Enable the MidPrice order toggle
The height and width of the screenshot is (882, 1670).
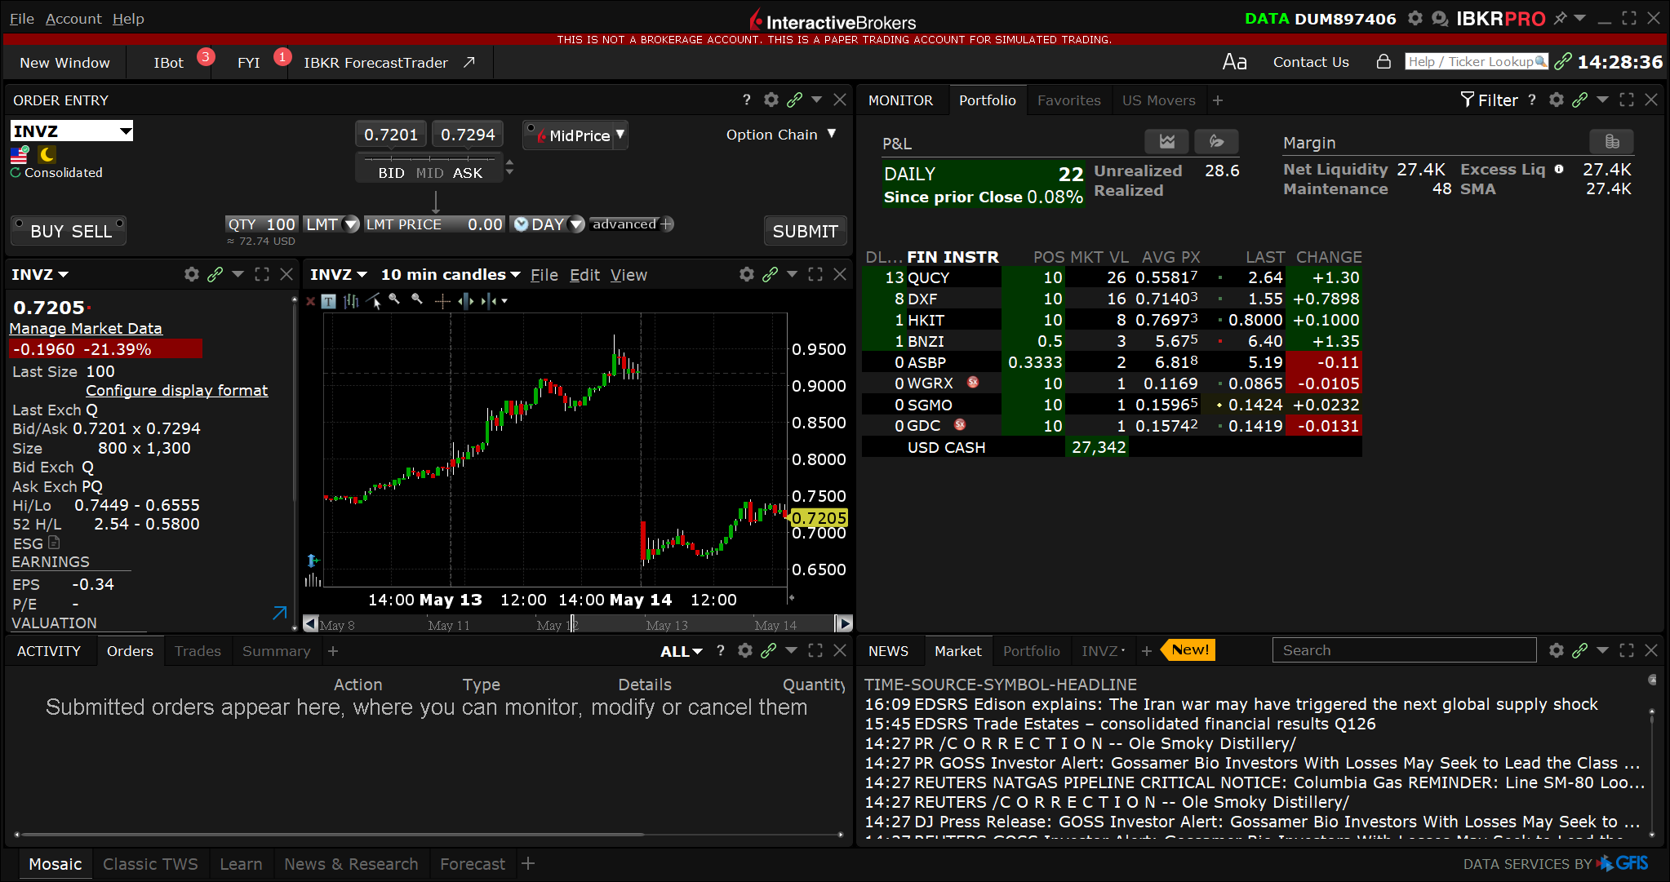point(574,135)
